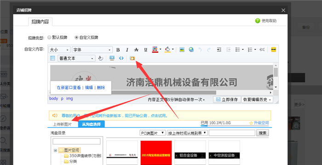
Task: Click the image space picture icon
Action: coord(132,58)
